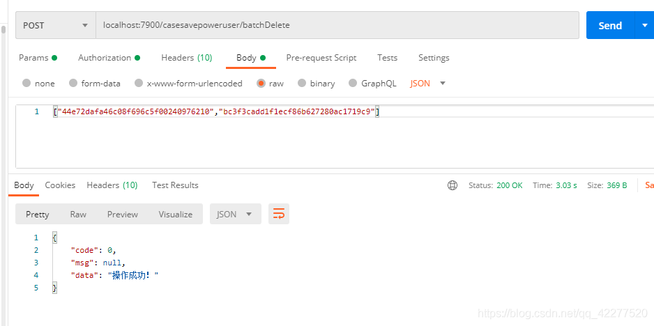This screenshot has width=654, height=326.
Task: Open response Cookies tab
Action: 60,185
